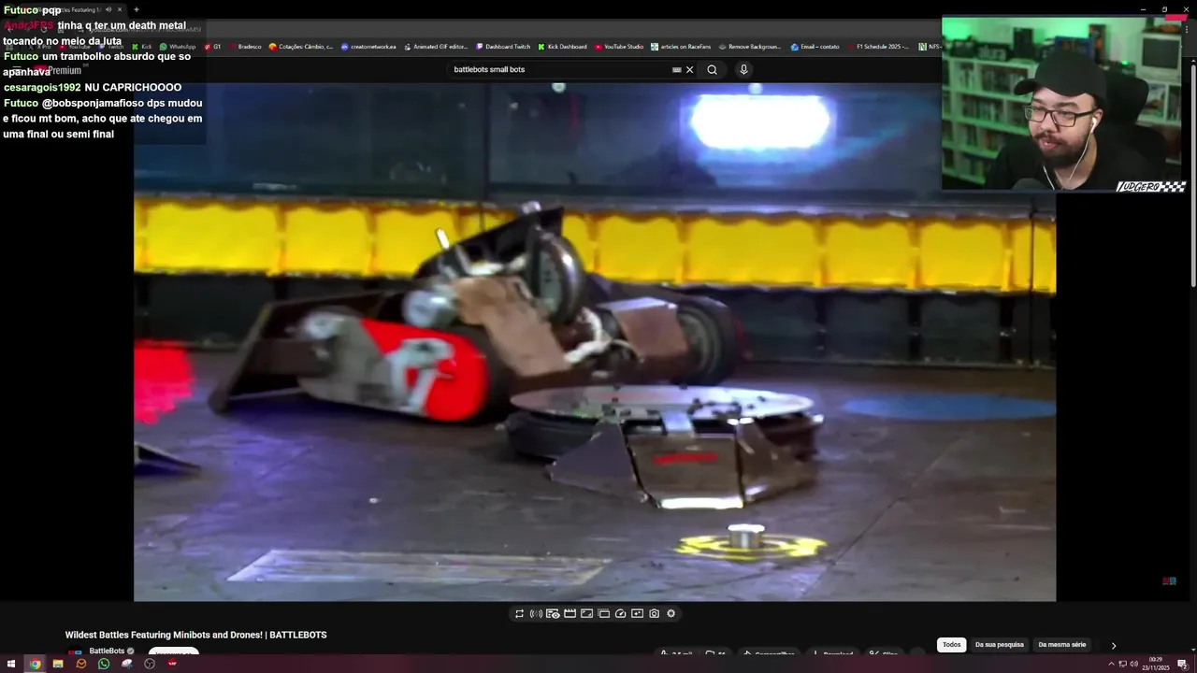Viewport: 1197px width, 673px height.
Task: Select the Da sua pesquisa chip
Action: click(999, 645)
